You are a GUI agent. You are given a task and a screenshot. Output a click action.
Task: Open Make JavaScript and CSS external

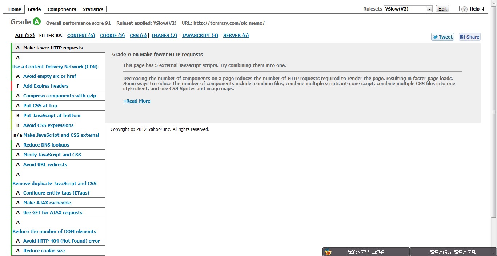58,135
